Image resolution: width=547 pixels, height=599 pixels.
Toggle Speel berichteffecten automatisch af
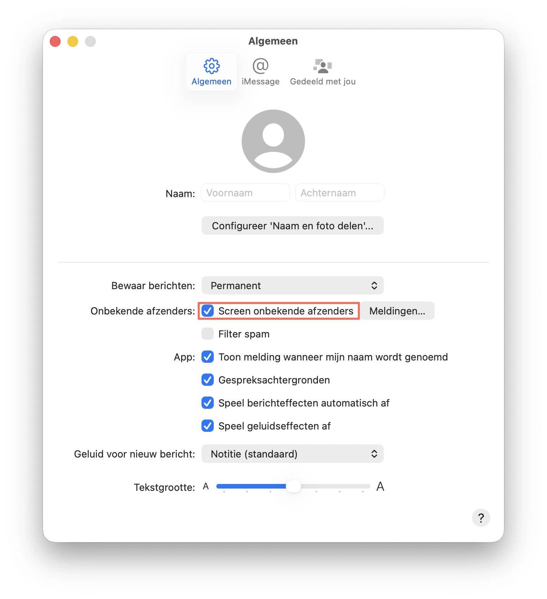(x=208, y=403)
